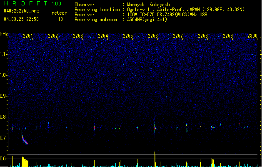Click the 0.8 kHz frequency axis label

[x=3, y=117]
